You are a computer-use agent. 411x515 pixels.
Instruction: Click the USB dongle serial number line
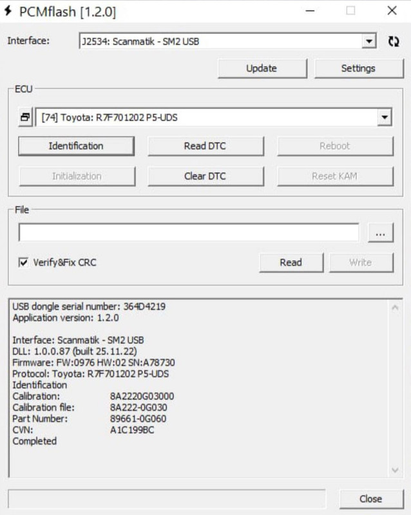point(89,306)
